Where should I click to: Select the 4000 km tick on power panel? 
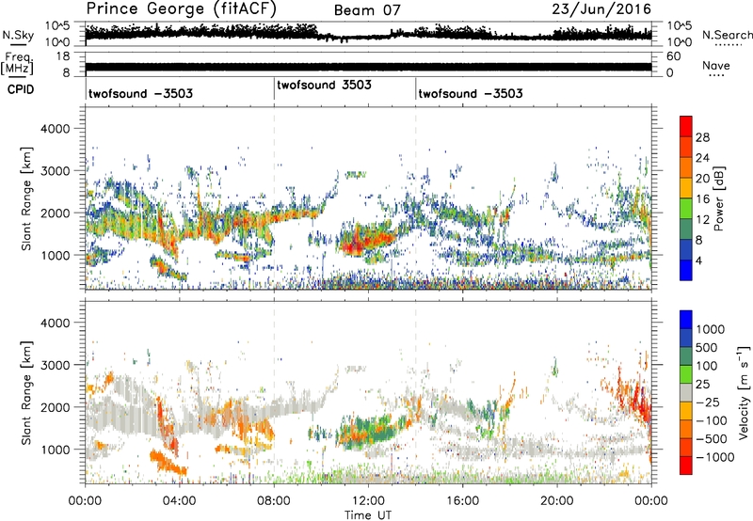[x=55, y=129]
